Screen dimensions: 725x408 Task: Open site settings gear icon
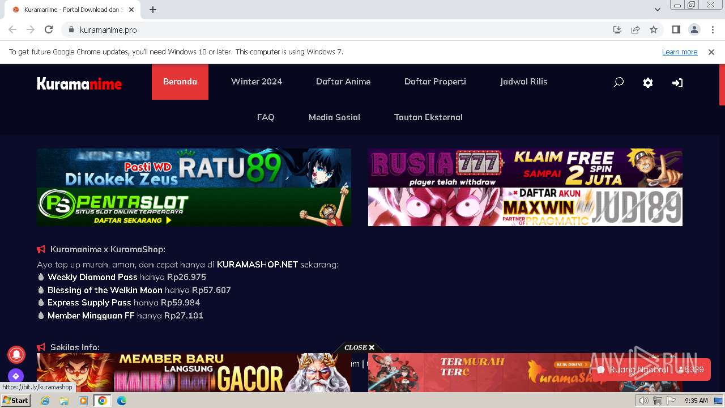point(648,83)
